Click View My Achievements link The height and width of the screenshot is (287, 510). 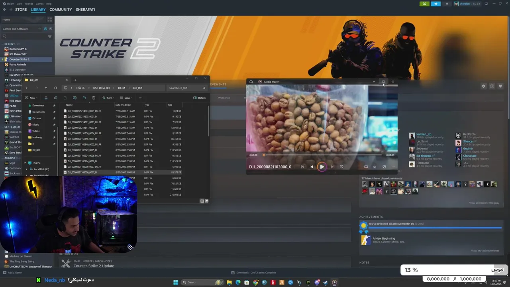click(x=485, y=251)
